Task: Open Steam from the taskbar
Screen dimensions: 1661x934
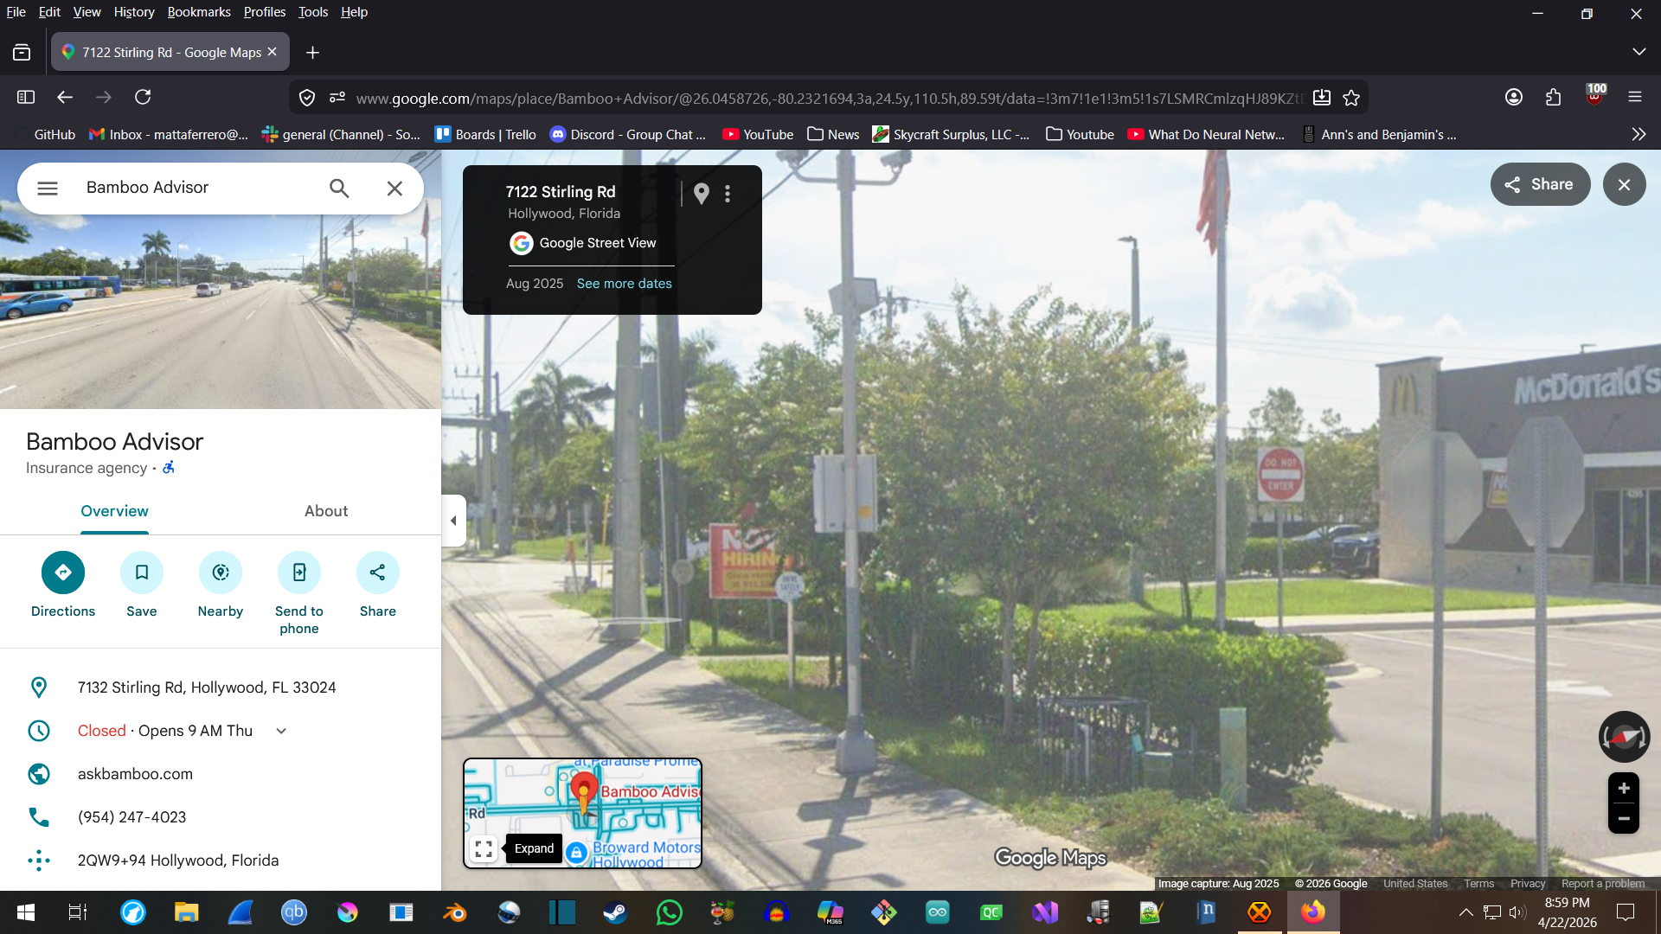Action: [x=615, y=912]
